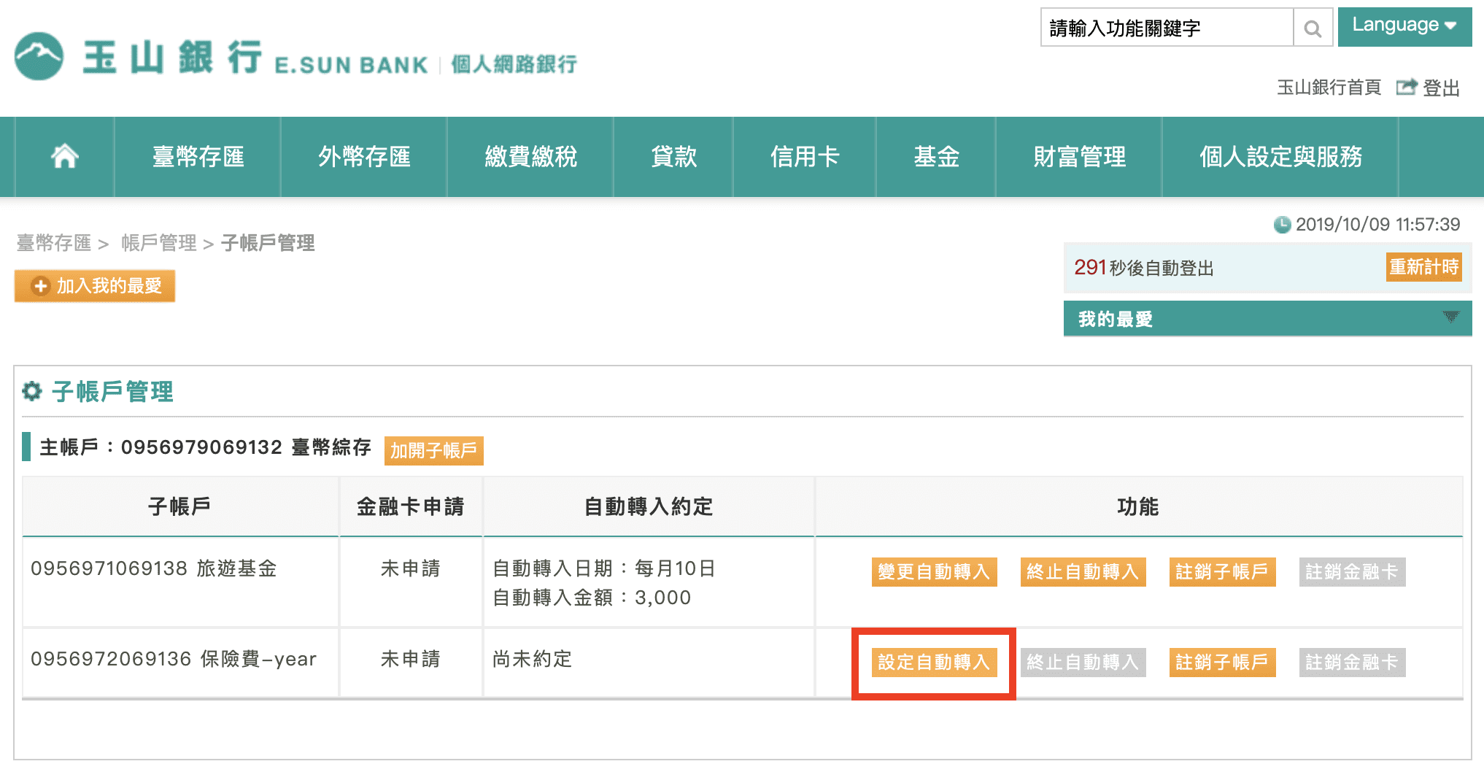This screenshot has height=772, width=1484.
Task: Click the 自動轉入約定 column header
Action: [x=649, y=506]
